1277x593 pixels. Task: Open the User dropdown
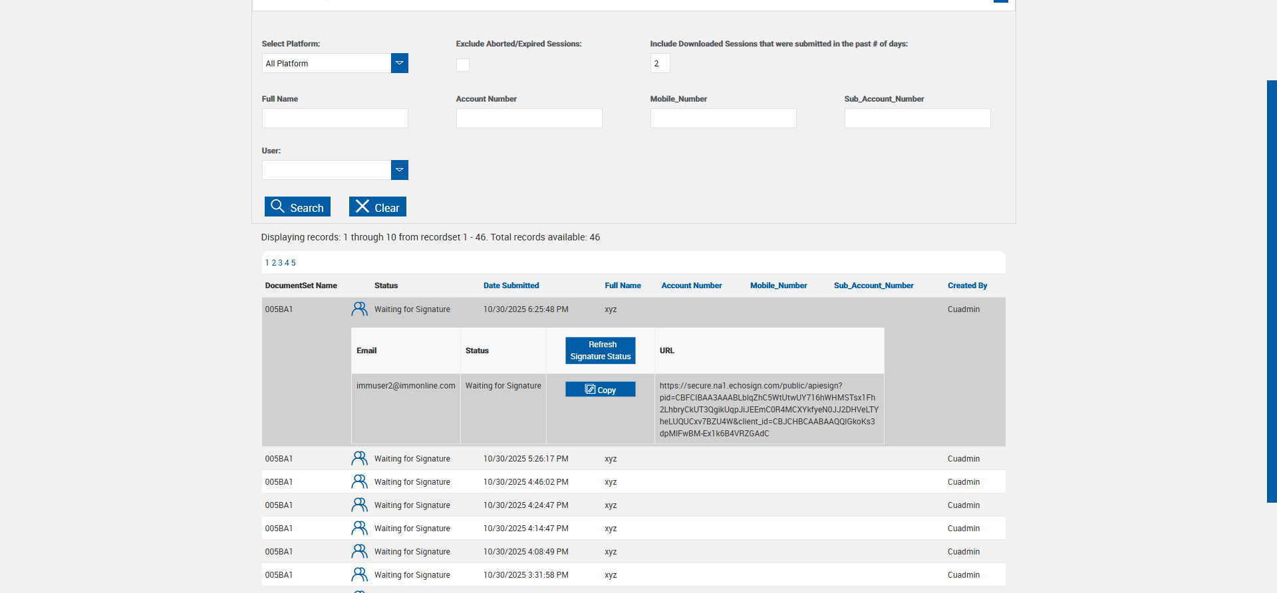pos(399,170)
